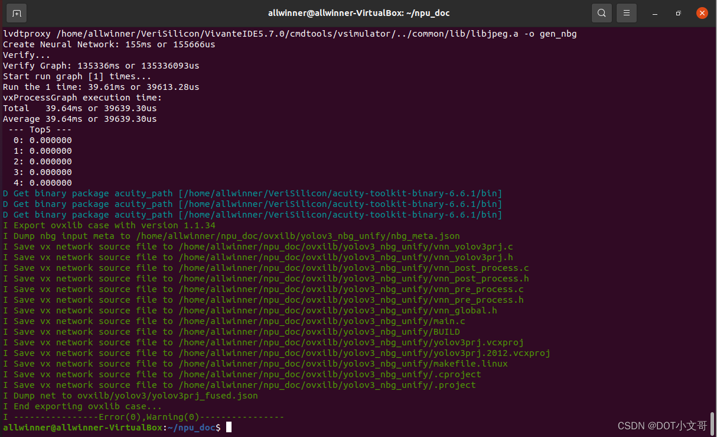Click the /.project save line
717x437 pixels.
pyautogui.click(x=239, y=385)
